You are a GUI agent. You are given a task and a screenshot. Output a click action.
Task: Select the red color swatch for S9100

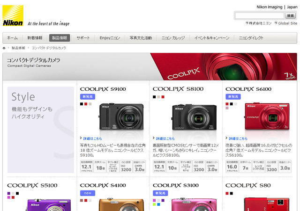point(86,104)
